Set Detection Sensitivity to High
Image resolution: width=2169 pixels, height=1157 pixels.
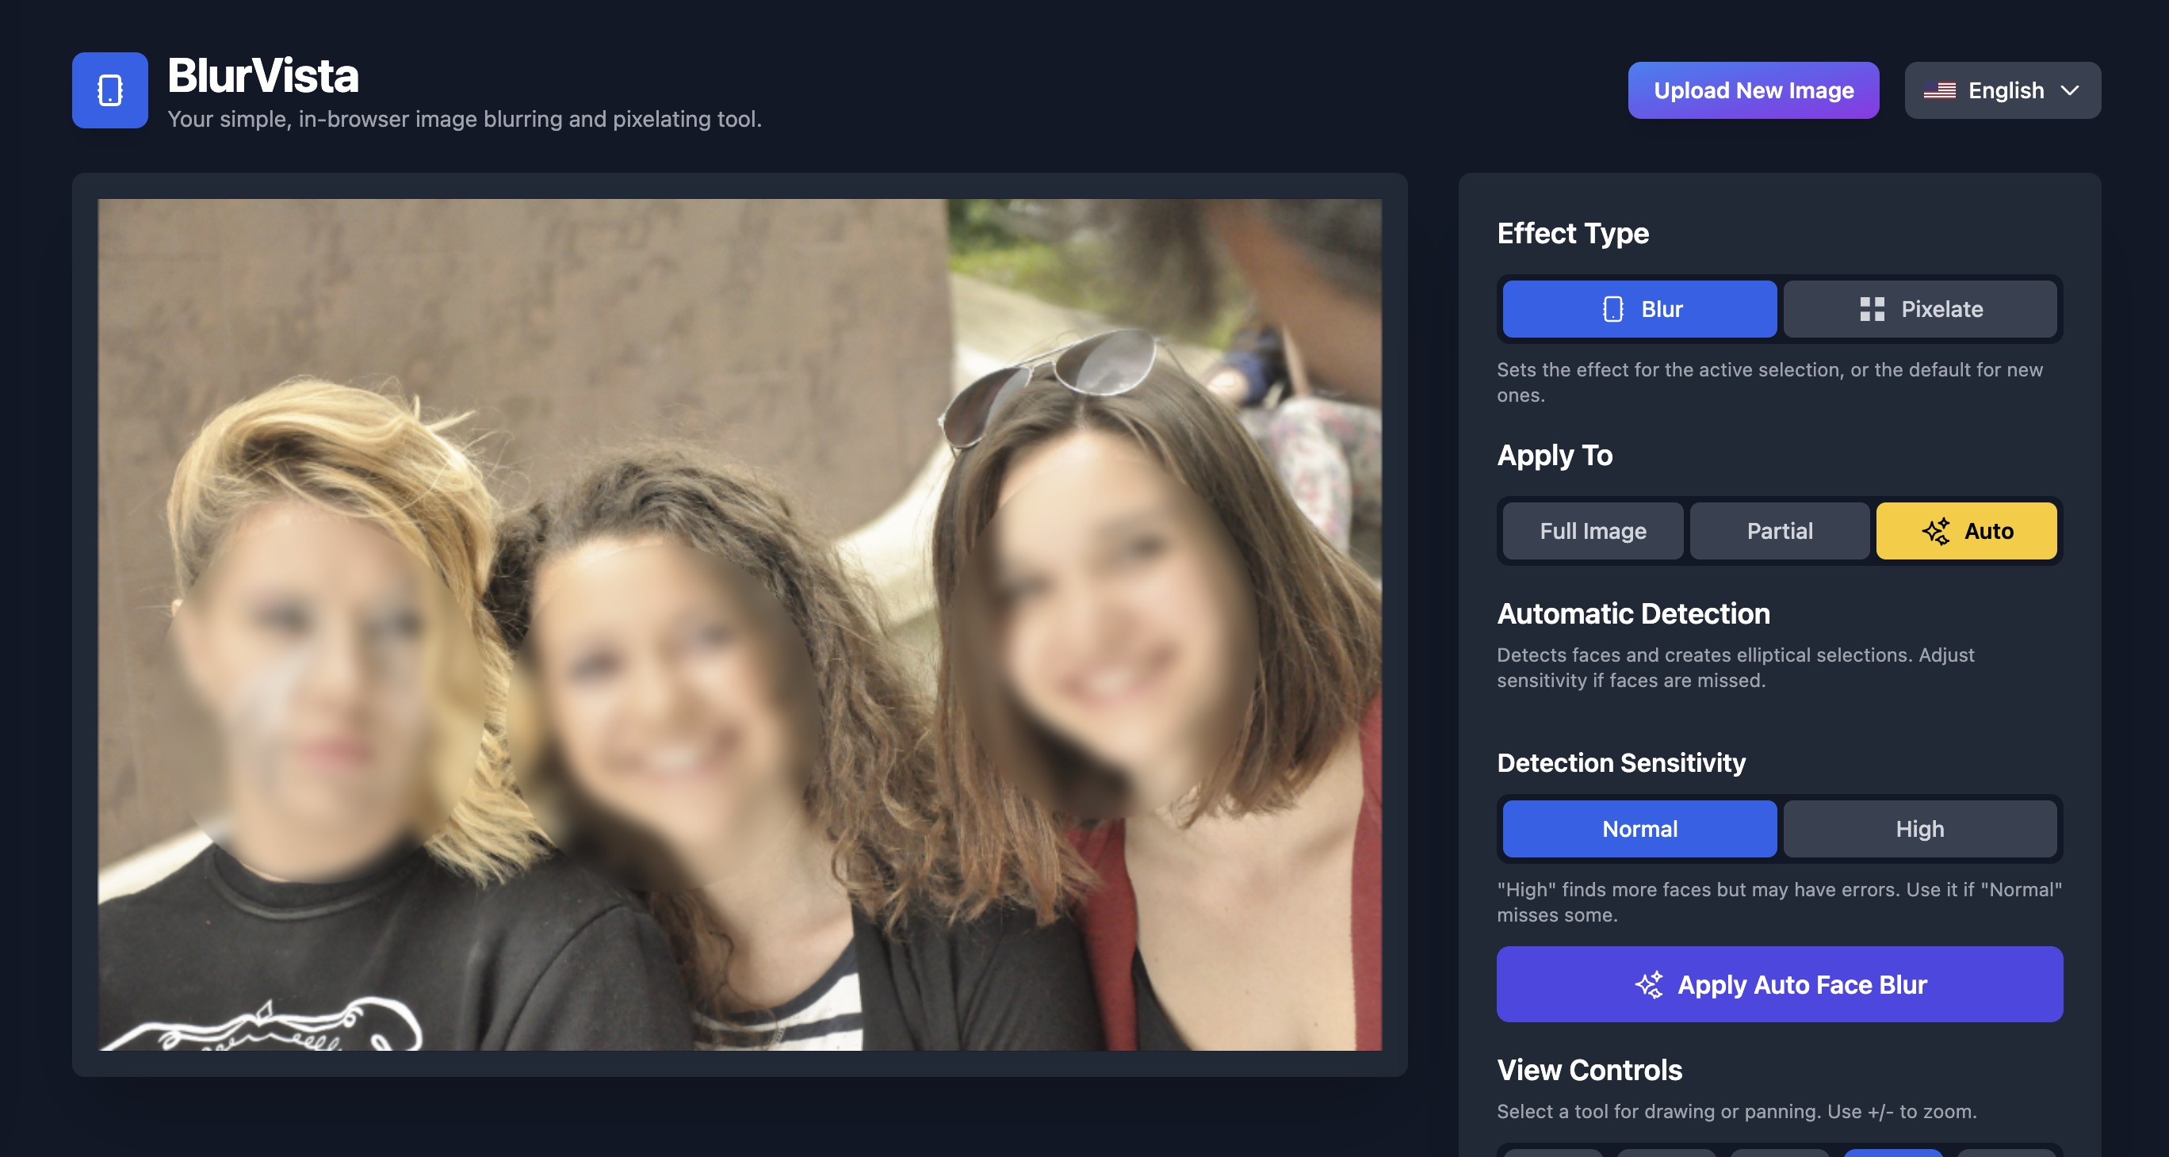[x=1920, y=829]
